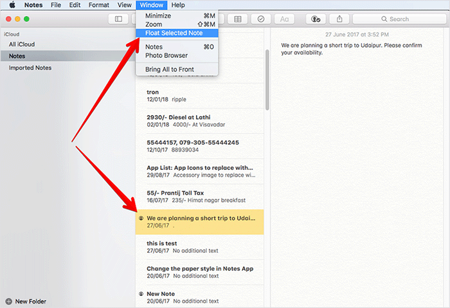Image resolution: width=450 pixels, height=308 pixels.
Task: Open the text format Aa button
Action: 284,19
